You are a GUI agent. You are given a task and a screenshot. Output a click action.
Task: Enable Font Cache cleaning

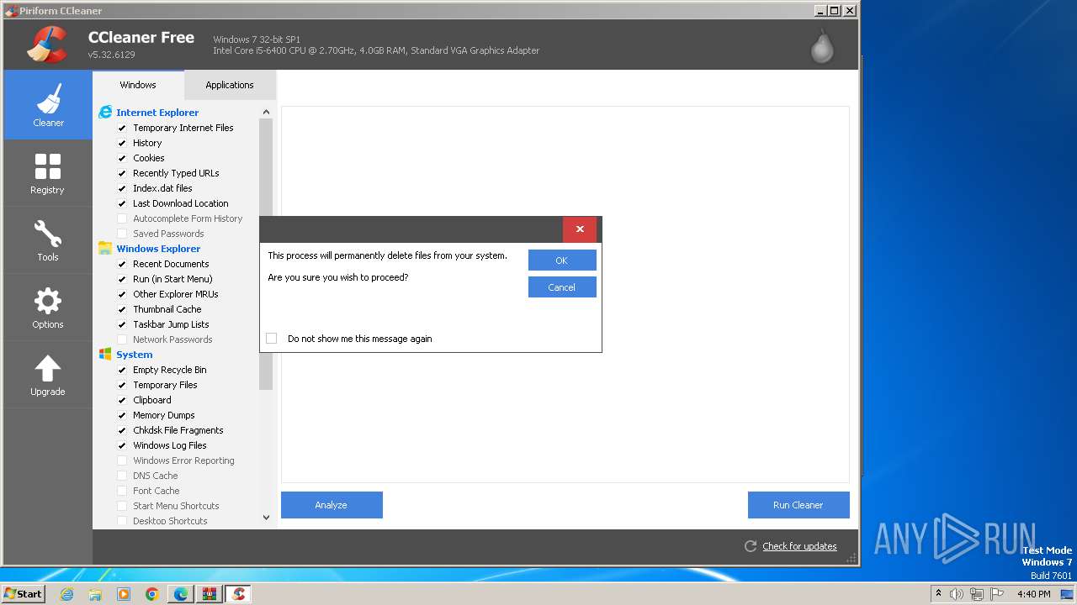point(122,491)
